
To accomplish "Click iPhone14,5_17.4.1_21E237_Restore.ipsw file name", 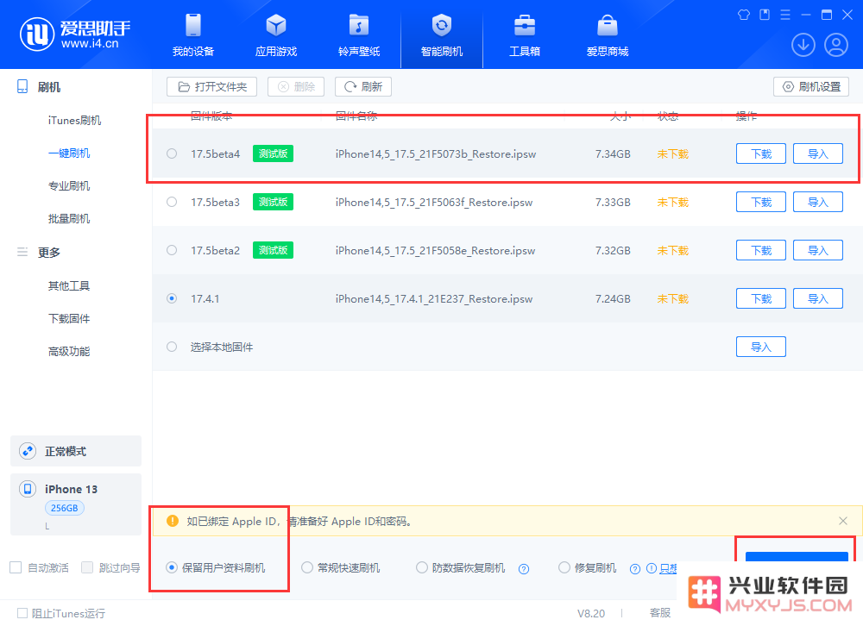I will pyautogui.click(x=434, y=298).
